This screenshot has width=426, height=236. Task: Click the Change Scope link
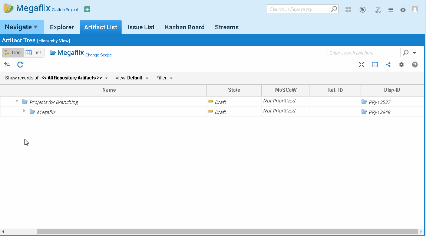99,55
